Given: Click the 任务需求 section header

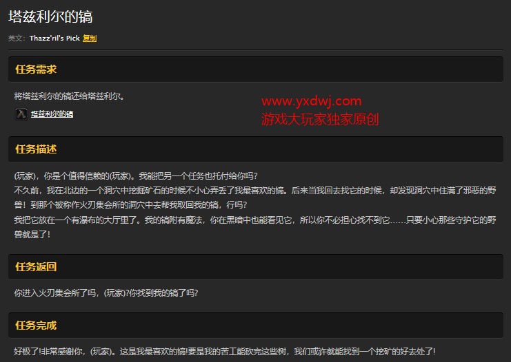Looking at the screenshot, I should [x=36, y=70].
